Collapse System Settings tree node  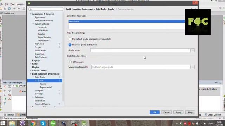[33, 24]
